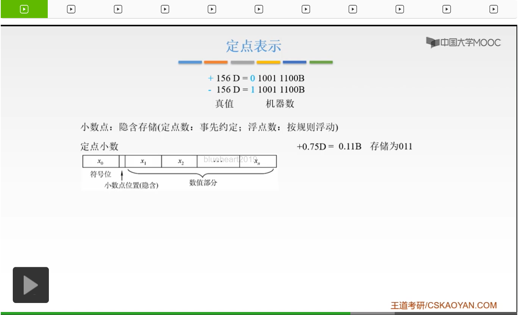Click the heading 定点小数
The image size is (518, 315).
[x=99, y=147]
